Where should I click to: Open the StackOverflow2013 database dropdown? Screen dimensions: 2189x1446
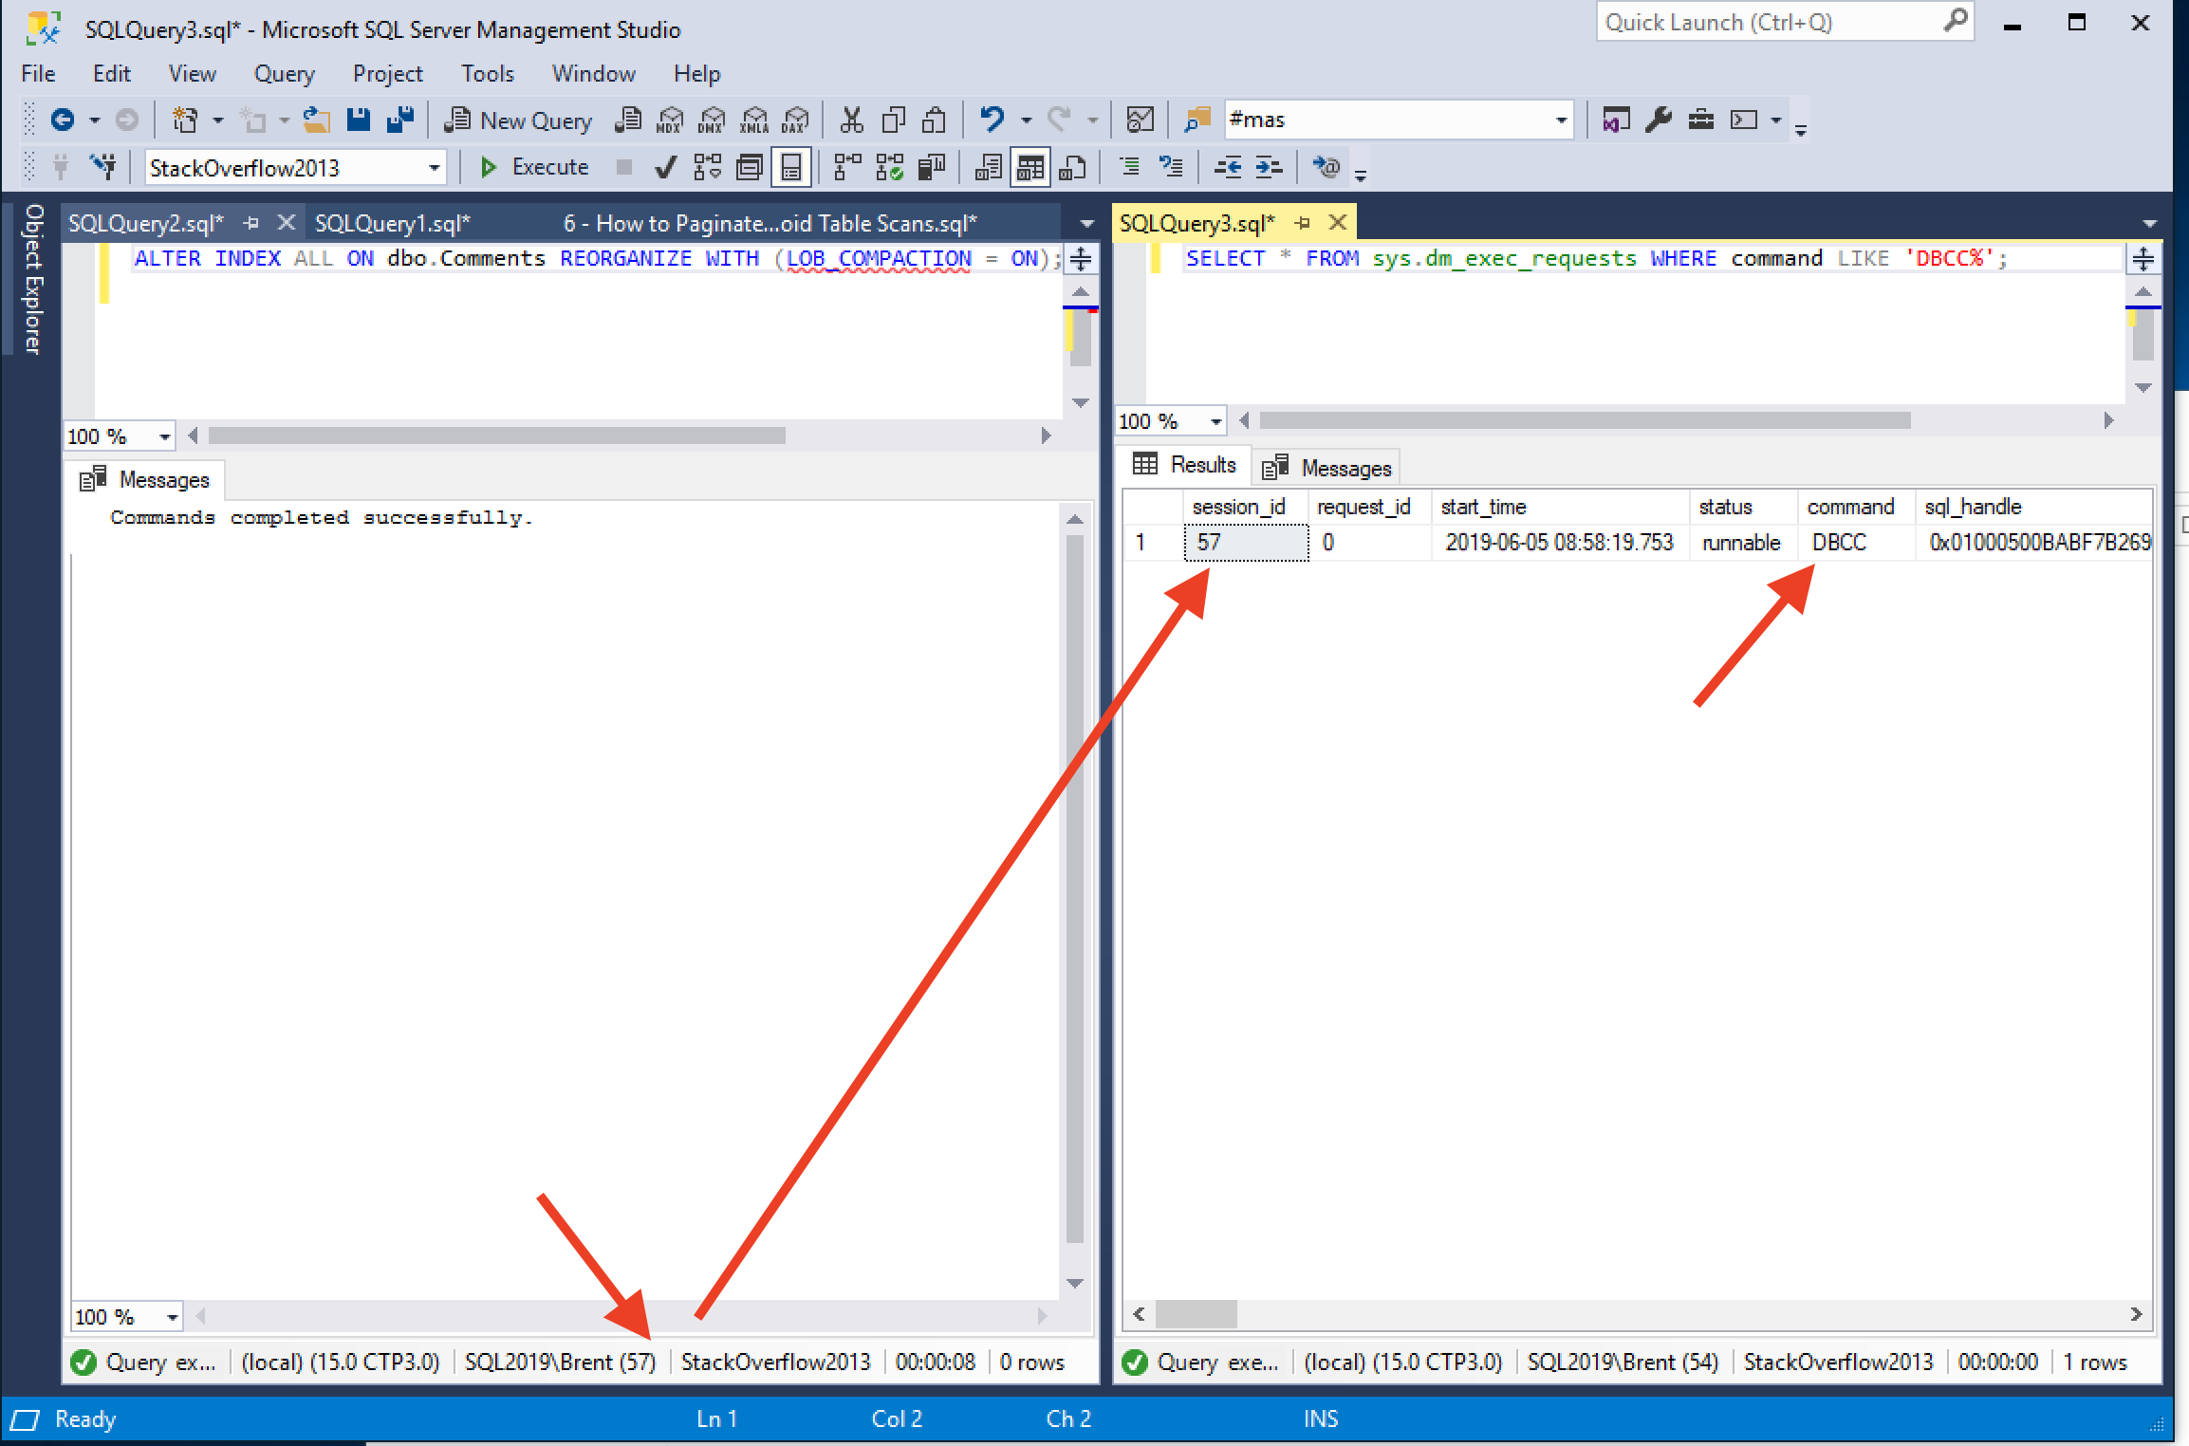434,168
